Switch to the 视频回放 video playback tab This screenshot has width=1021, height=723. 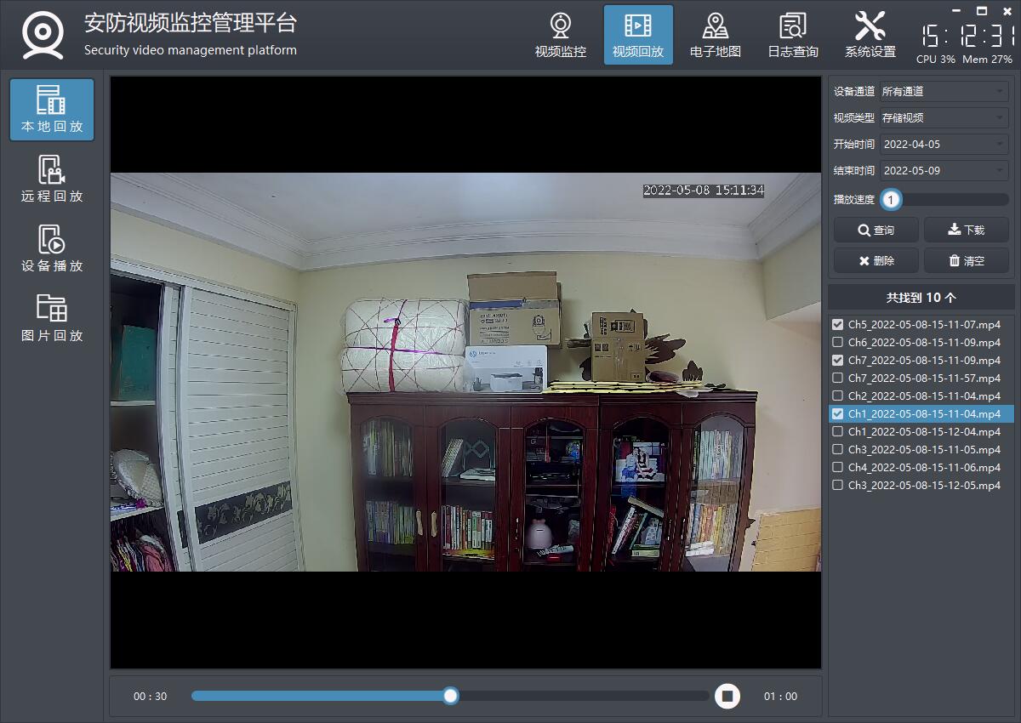point(638,35)
